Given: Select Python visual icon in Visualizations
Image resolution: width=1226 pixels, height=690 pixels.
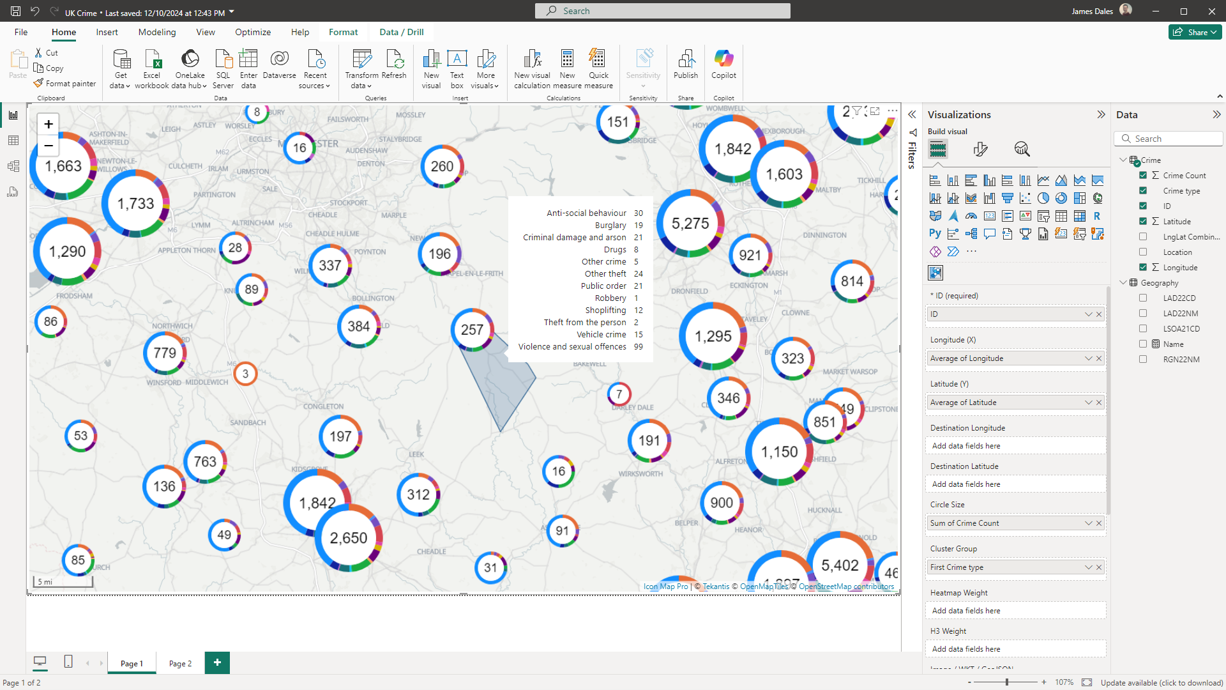Looking at the screenshot, I should (x=935, y=234).
